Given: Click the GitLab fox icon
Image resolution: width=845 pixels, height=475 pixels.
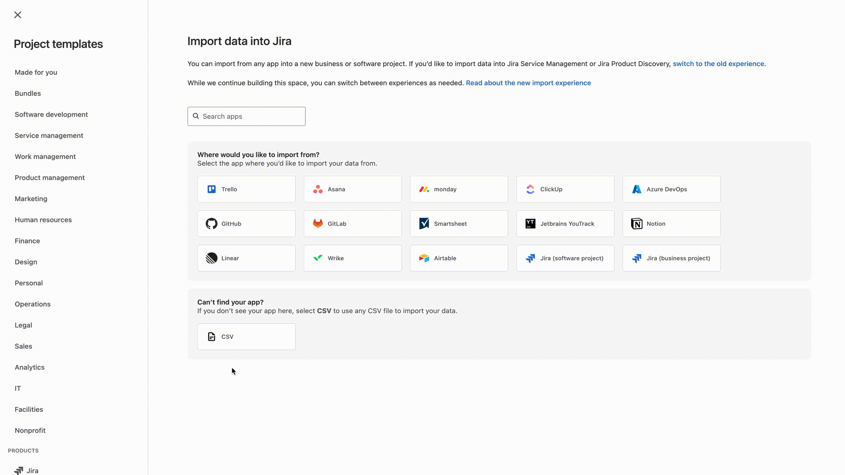Looking at the screenshot, I should (318, 224).
